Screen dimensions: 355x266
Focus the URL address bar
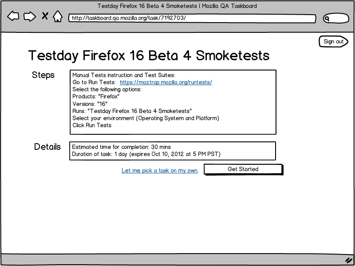192,18
